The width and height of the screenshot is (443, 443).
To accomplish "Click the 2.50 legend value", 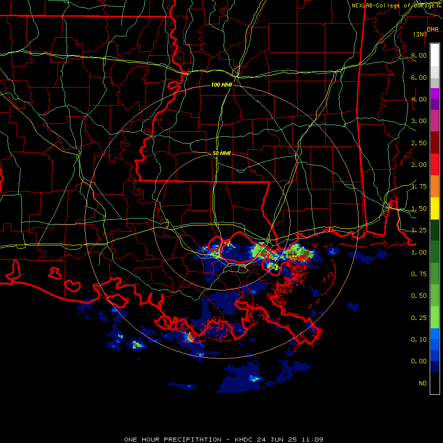I will [419, 143].
